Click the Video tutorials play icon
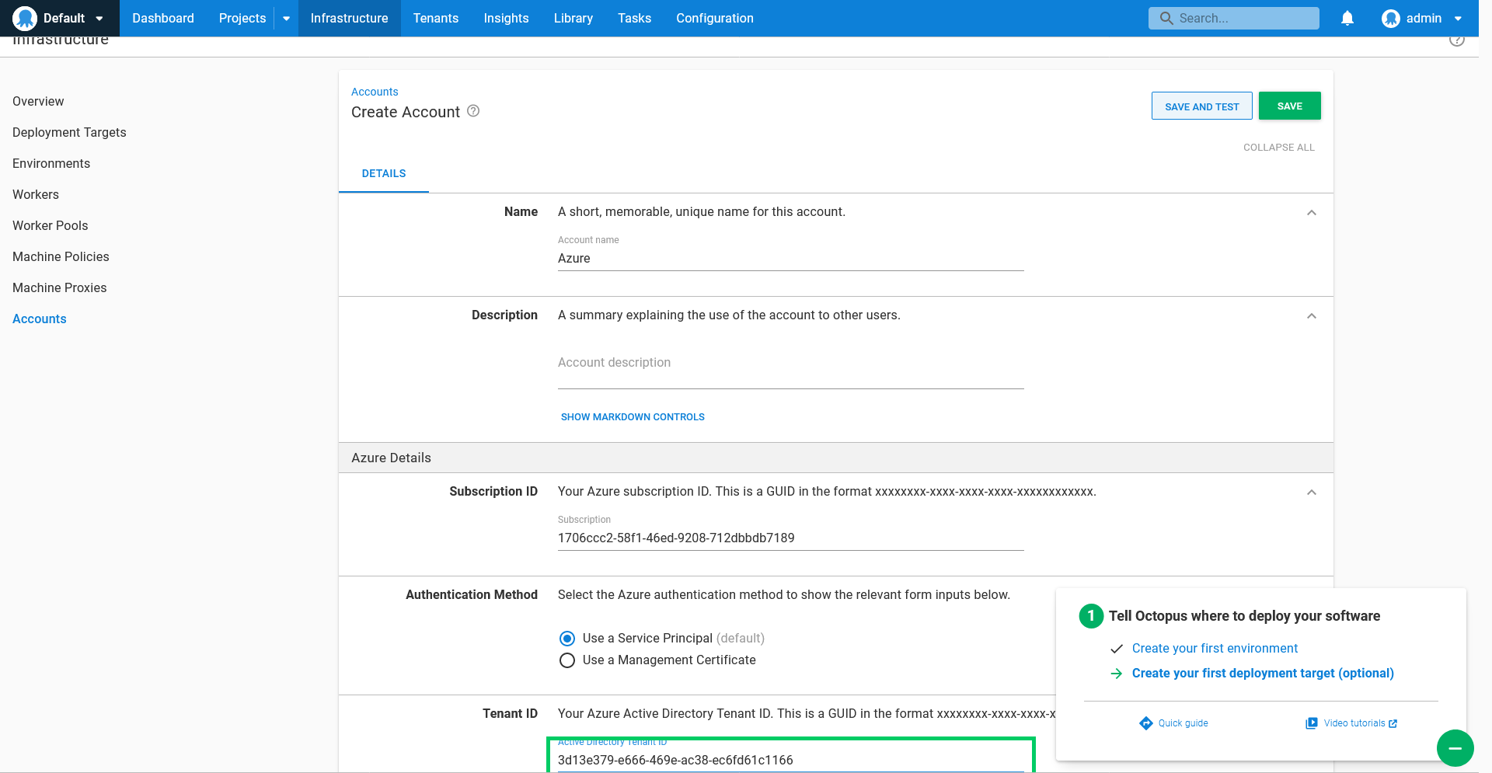Image resolution: width=1492 pixels, height=773 pixels. [x=1312, y=723]
